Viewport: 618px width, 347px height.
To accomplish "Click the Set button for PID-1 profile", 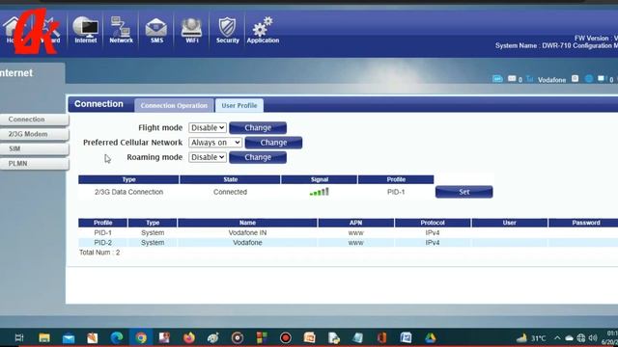I will pos(463,192).
